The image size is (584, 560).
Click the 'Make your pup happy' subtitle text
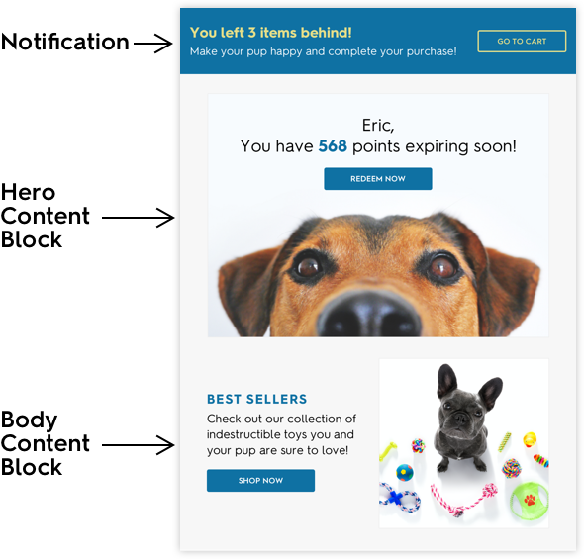(323, 51)
